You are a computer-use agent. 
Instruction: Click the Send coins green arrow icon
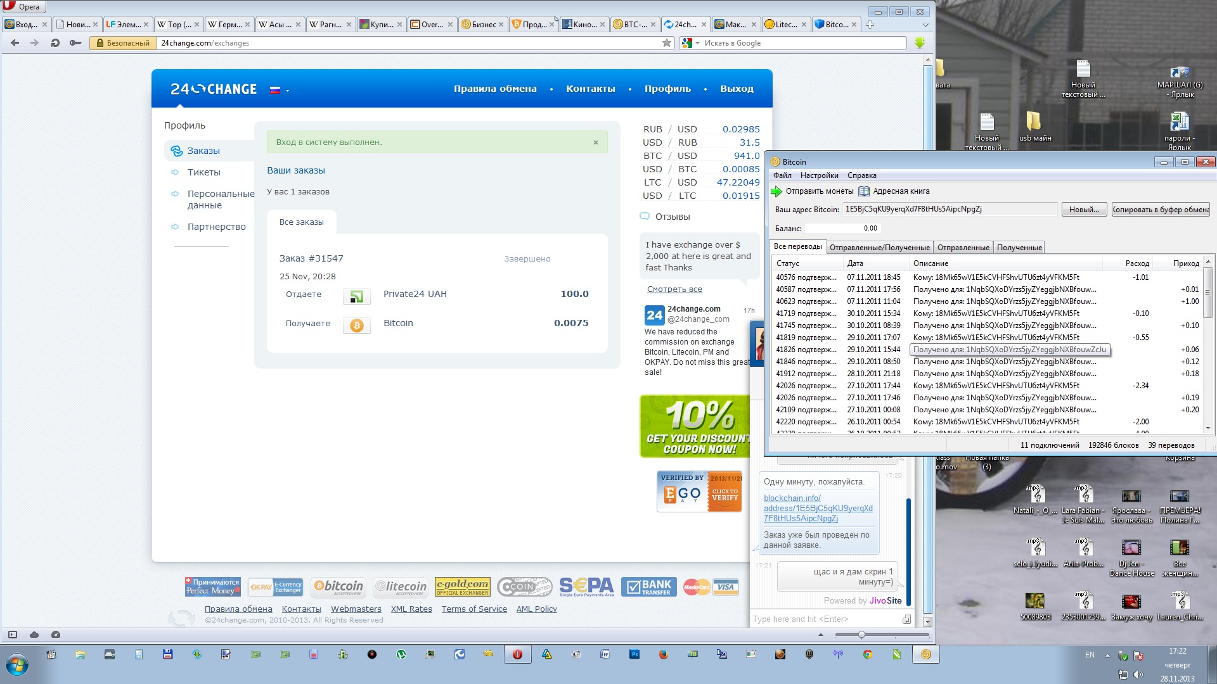(x=776, y=191)
